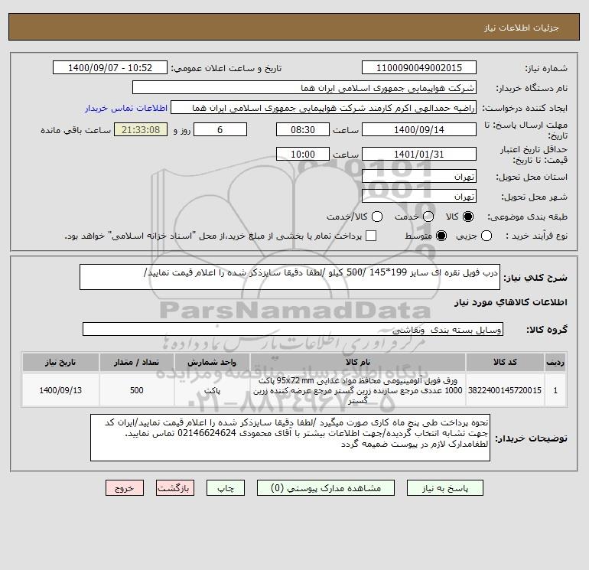Viewport: 589px width, 570px height.
Task: Click the 1400/09/14 response deadline field
Action: point(419,129)
